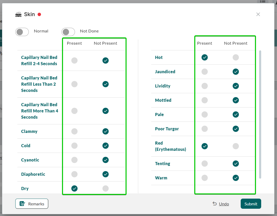Select Present for Jaundiced

point(205,72)
